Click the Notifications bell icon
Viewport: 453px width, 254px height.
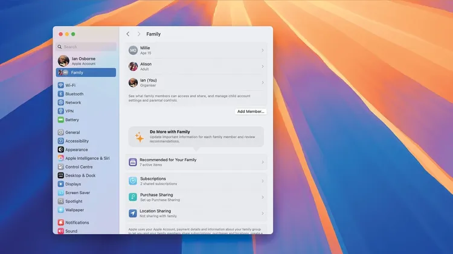click(x=60, y=223)
